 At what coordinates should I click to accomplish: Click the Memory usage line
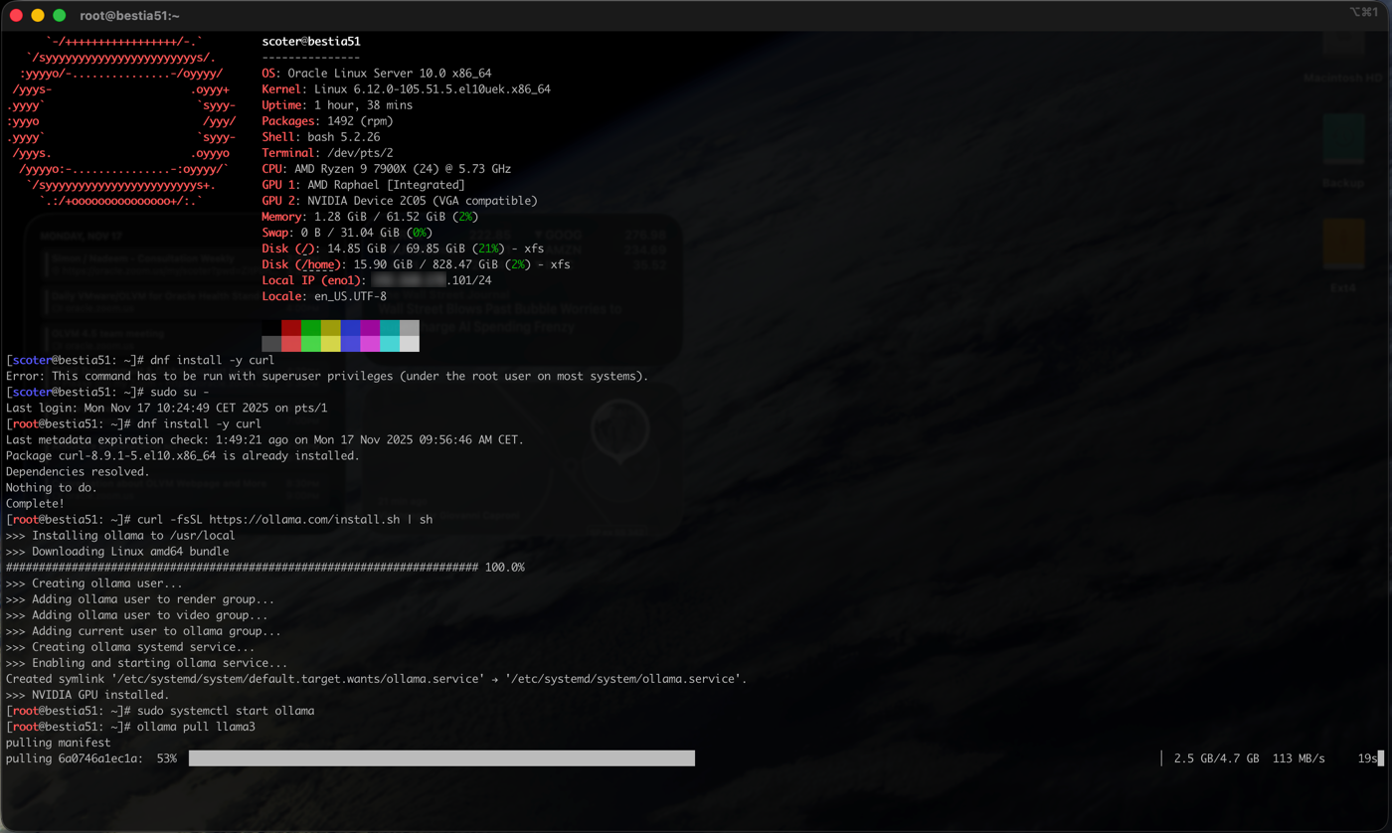tap(370, 217)
